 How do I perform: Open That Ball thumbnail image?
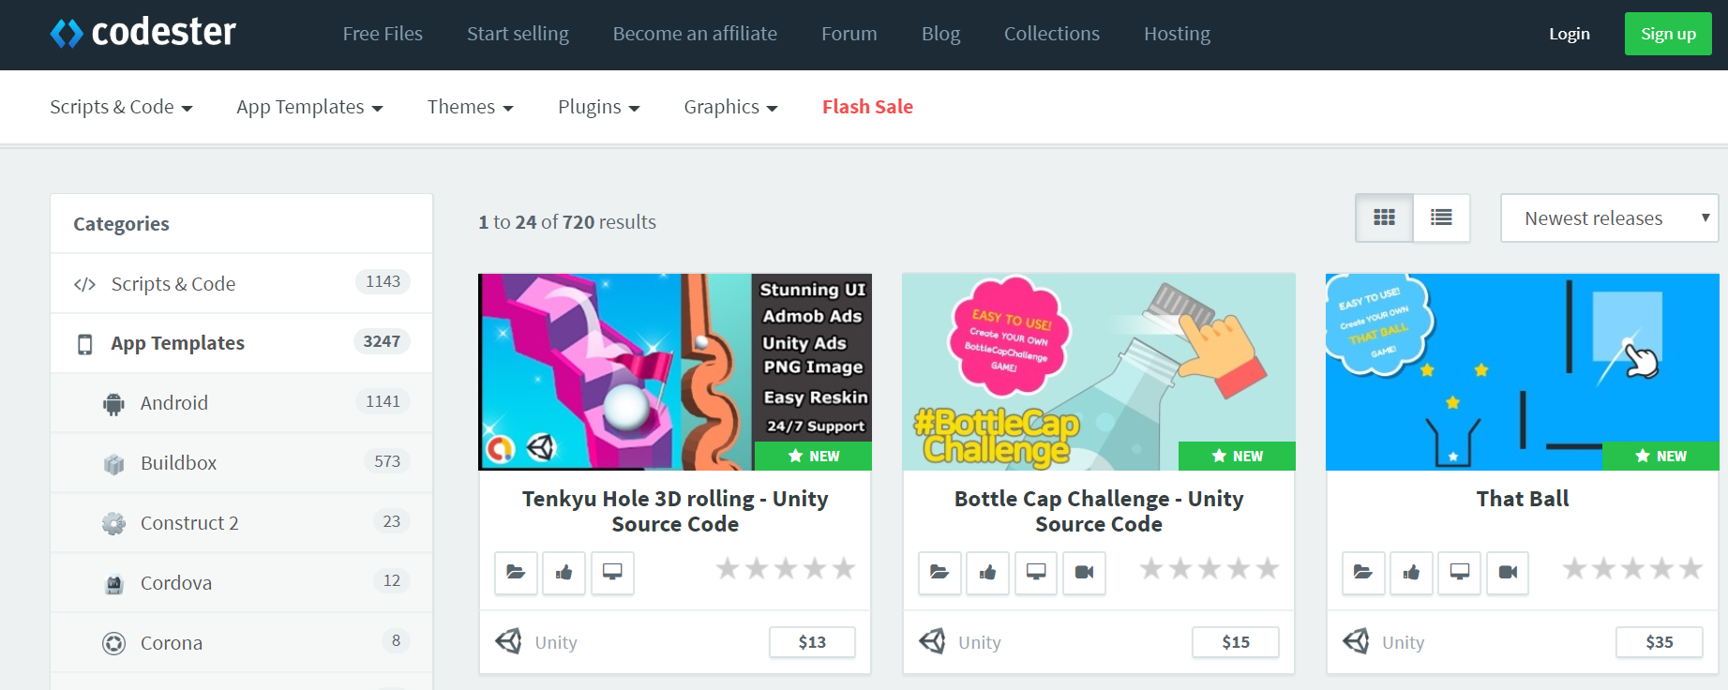tap(1523, 371)
